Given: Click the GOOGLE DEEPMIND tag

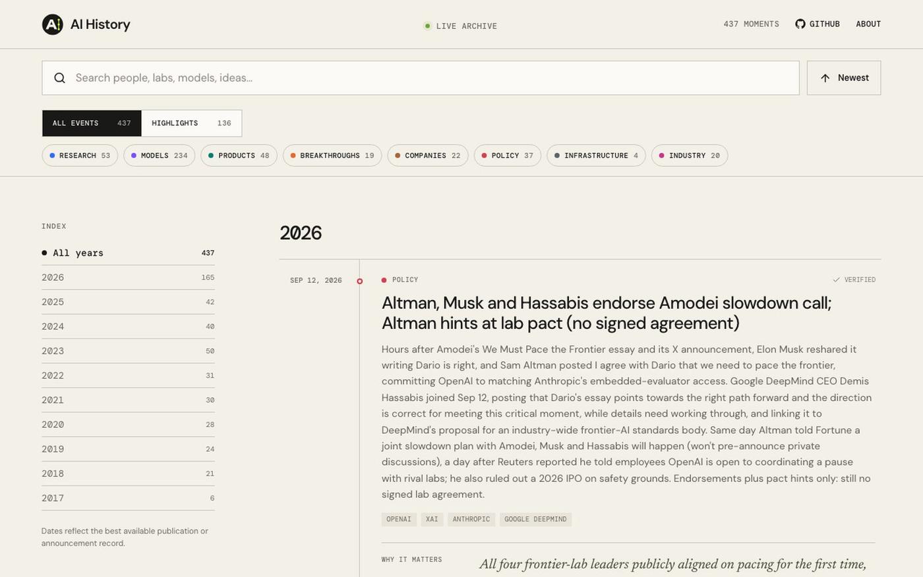Looking at the screenshot, I should [x=535, y=520].
